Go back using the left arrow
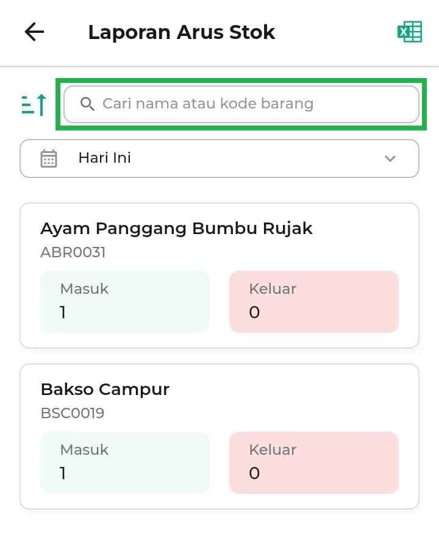Image resolution: width=439 pixels, height=534 pixels. click(x=34, y=32)
